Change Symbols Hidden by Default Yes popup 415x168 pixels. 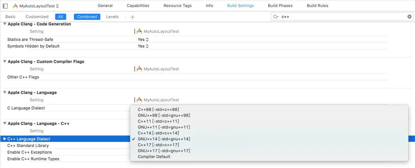pos(143,46)
